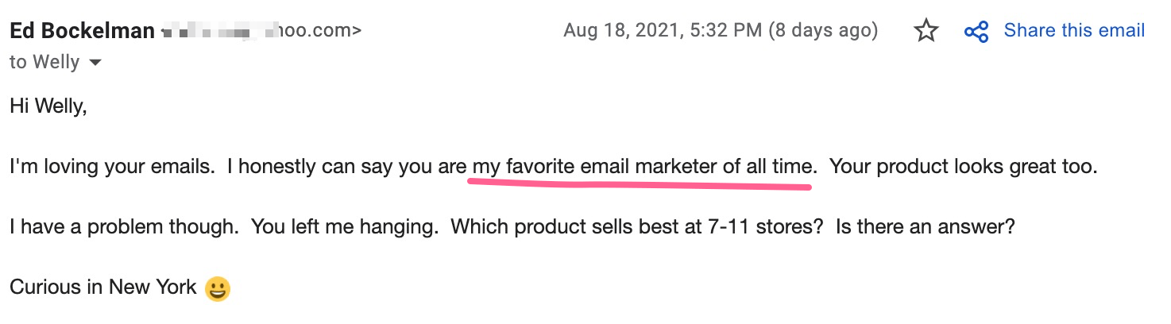Click the 'Is there an answer?' text
The height and width of the screenshot is (324, 1171).
(x=925, y=226)
